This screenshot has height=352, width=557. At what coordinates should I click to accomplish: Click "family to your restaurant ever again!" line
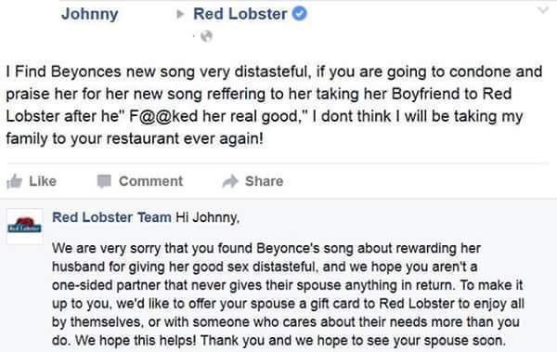(135, 138)
